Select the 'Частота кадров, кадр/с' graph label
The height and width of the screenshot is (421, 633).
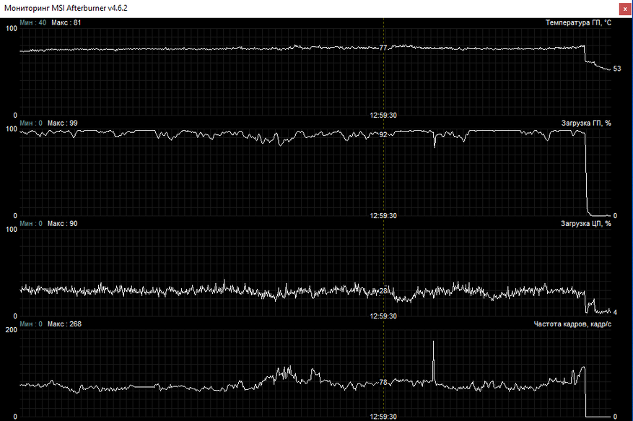point(572,324)
